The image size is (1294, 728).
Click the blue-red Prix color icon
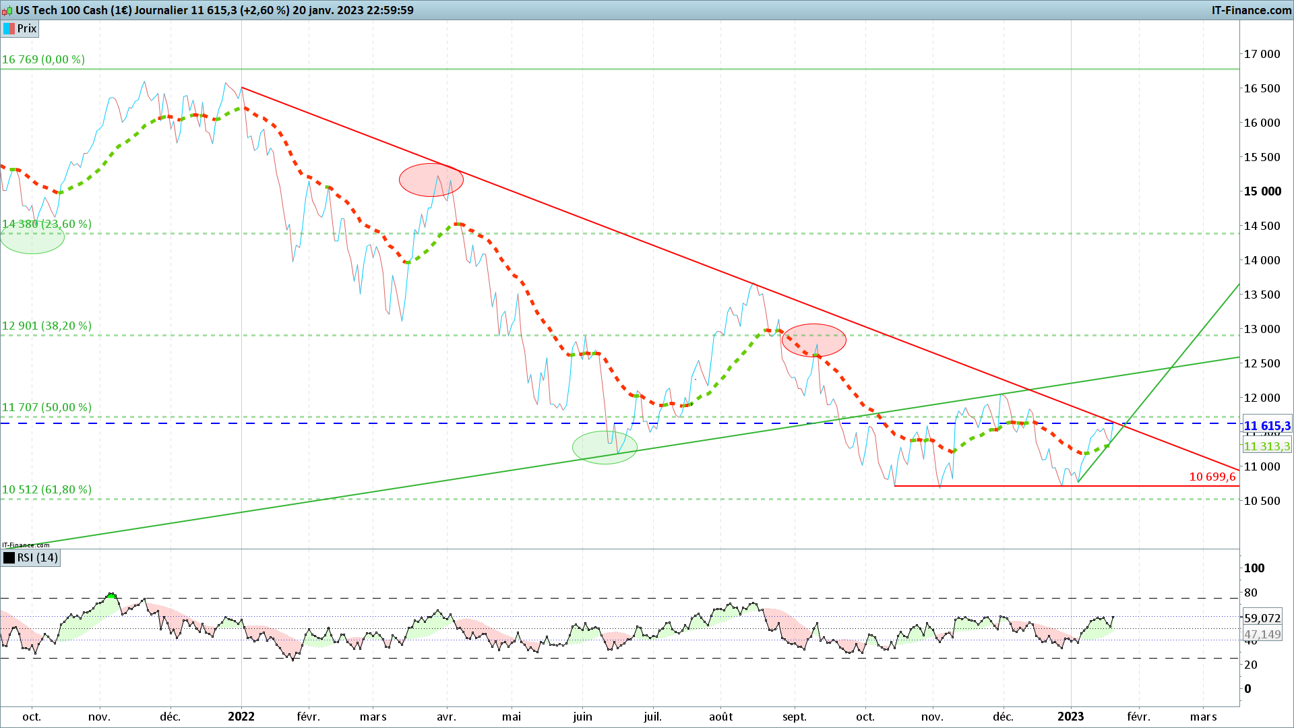pos(9,28)
